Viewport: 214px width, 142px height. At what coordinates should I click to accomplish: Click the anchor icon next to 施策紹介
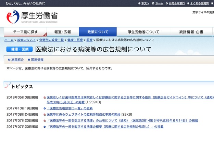[x=9, y=60]
